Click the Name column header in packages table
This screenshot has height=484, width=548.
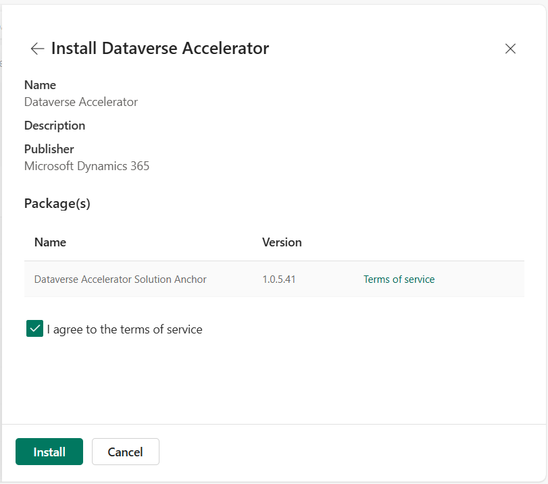50,242
